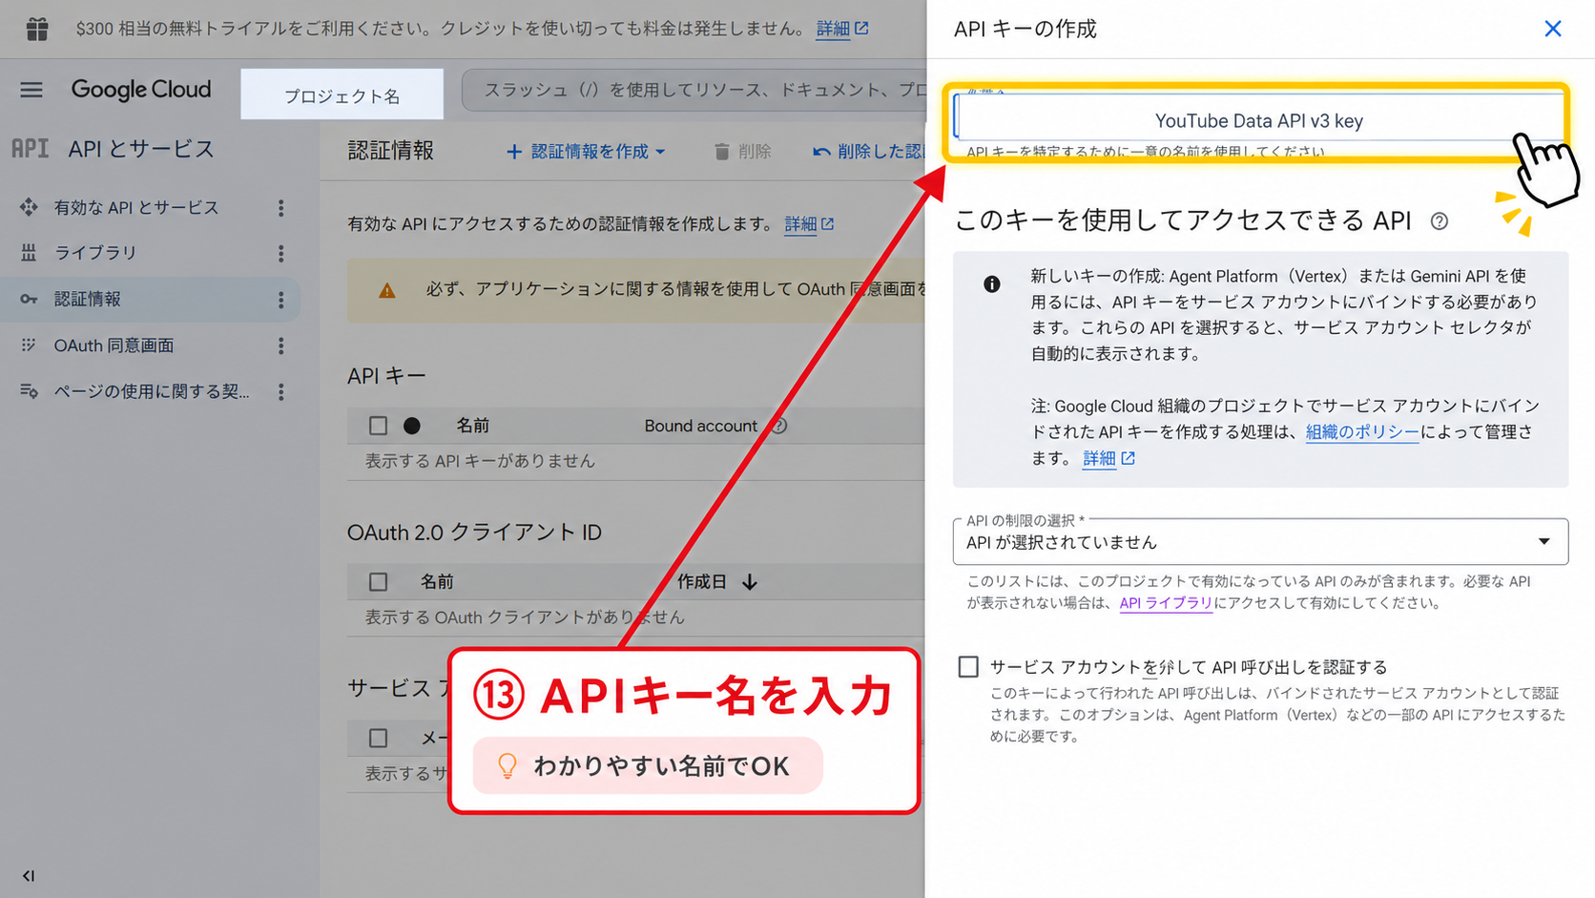Select all OAuth 2.0 クライアント ID checkbox
Screen dimensions: 1595x898
click(x=379, y=581)
